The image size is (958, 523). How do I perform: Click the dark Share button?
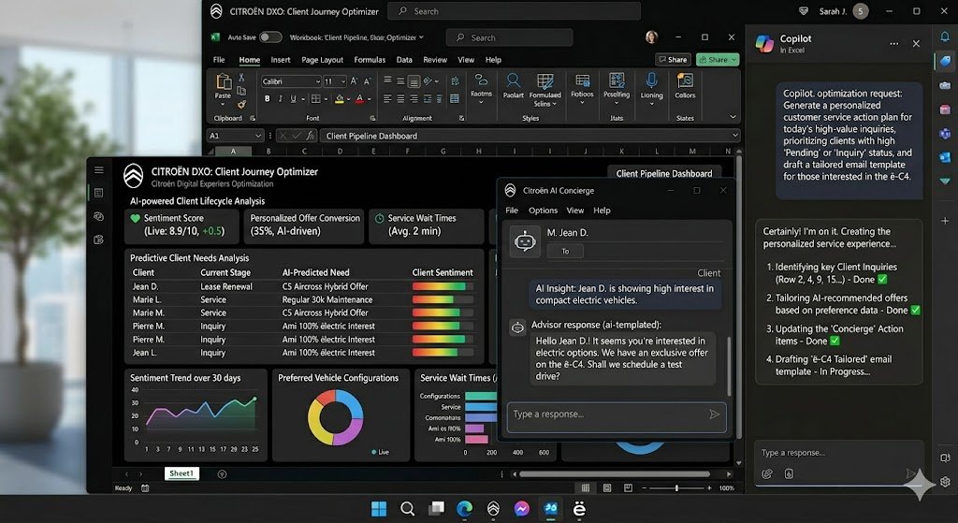pos(673,59)
